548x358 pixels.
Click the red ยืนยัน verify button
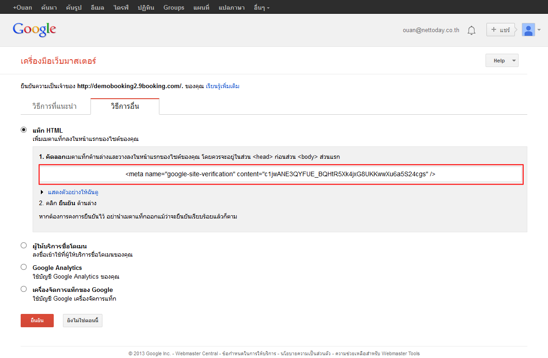click(x=37, y=321)
